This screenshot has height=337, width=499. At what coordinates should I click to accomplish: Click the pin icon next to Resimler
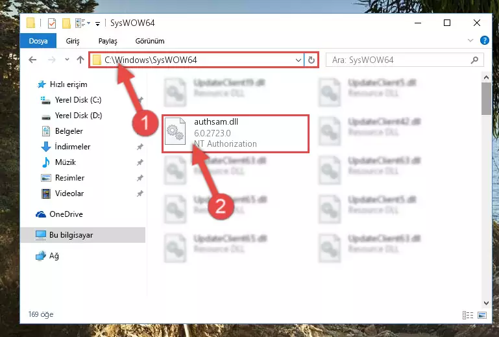pos(140,178)
